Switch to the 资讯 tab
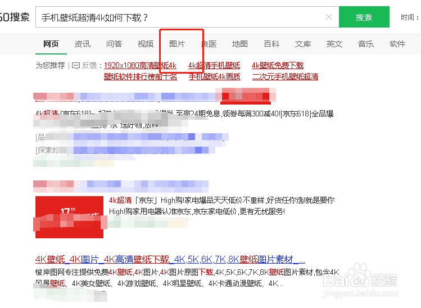The height and width of the screenshot is (308, 421). pos(83,44)
